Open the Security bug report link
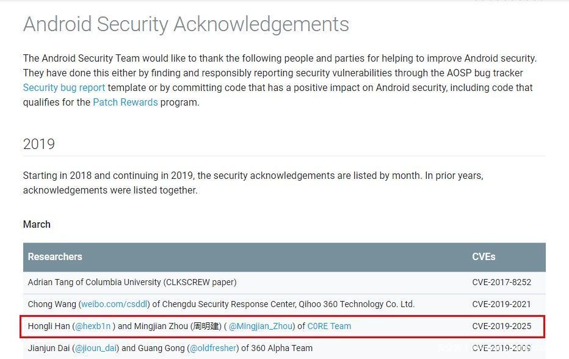The height and width of the screenshot is (359, 569). (x=64, y=87)
